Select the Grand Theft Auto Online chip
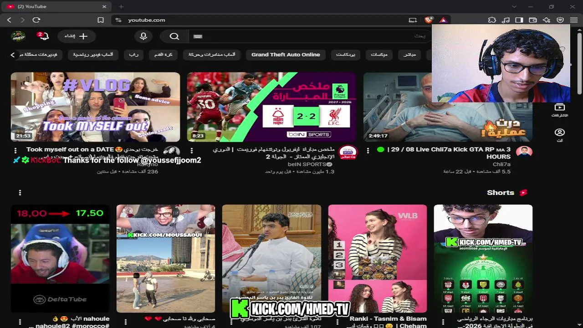This screenshot has height=328, width=583. pos(286,55)
